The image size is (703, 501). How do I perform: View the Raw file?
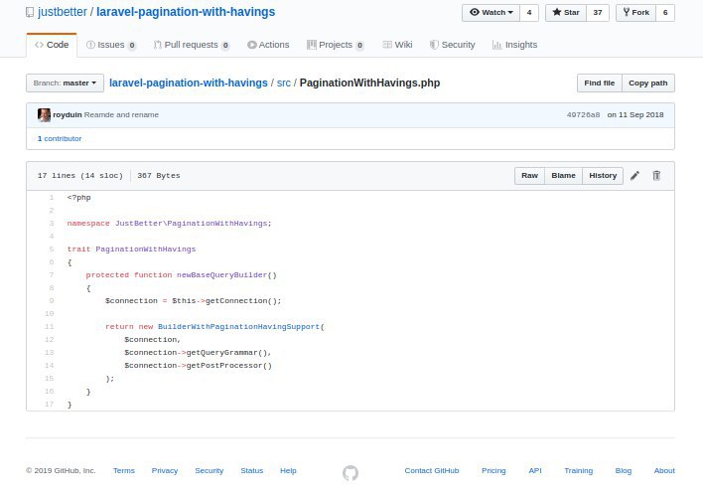(529, 176)
